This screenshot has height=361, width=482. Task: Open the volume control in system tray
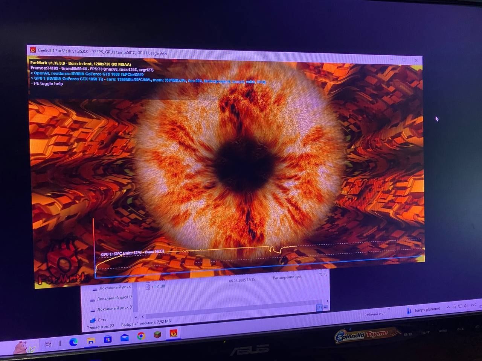(467, 306)
